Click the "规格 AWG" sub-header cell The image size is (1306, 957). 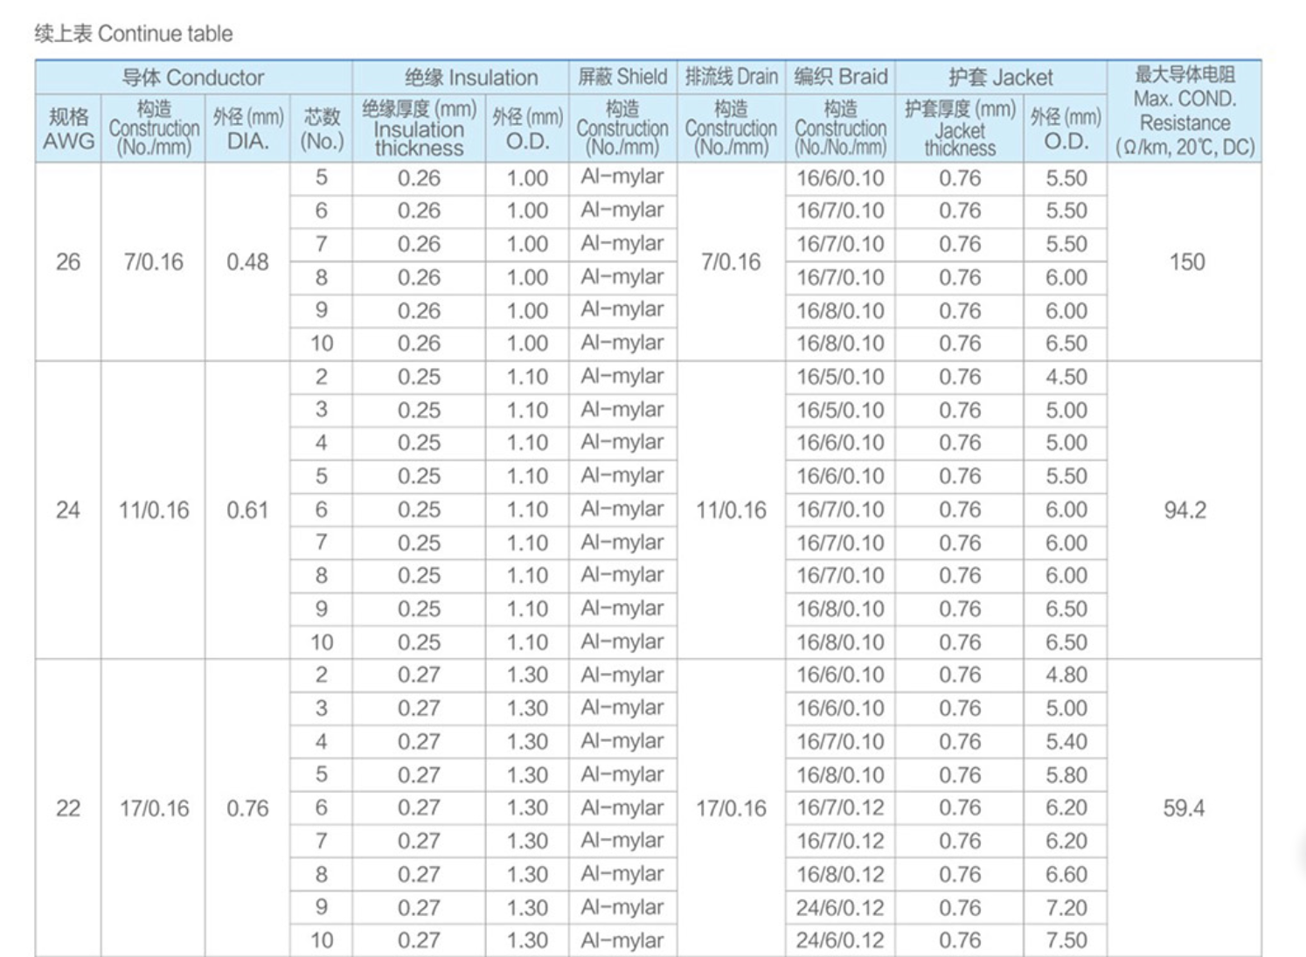tap(68, 128)
